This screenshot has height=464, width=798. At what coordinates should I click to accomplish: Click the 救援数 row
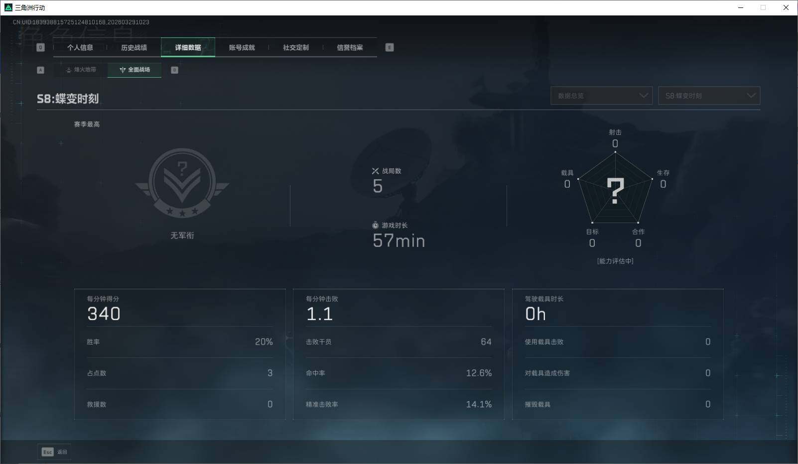click(x=180, y=404)
